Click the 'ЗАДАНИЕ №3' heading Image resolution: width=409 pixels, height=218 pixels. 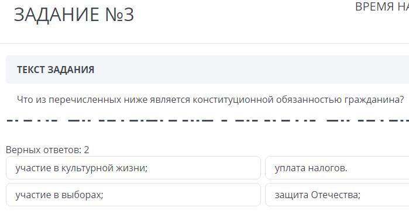point(74,15)
